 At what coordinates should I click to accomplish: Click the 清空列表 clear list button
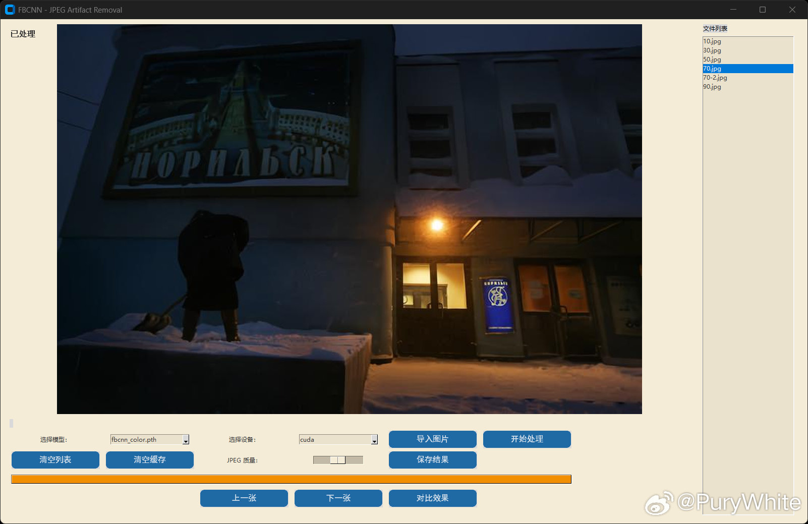(55, 460)
